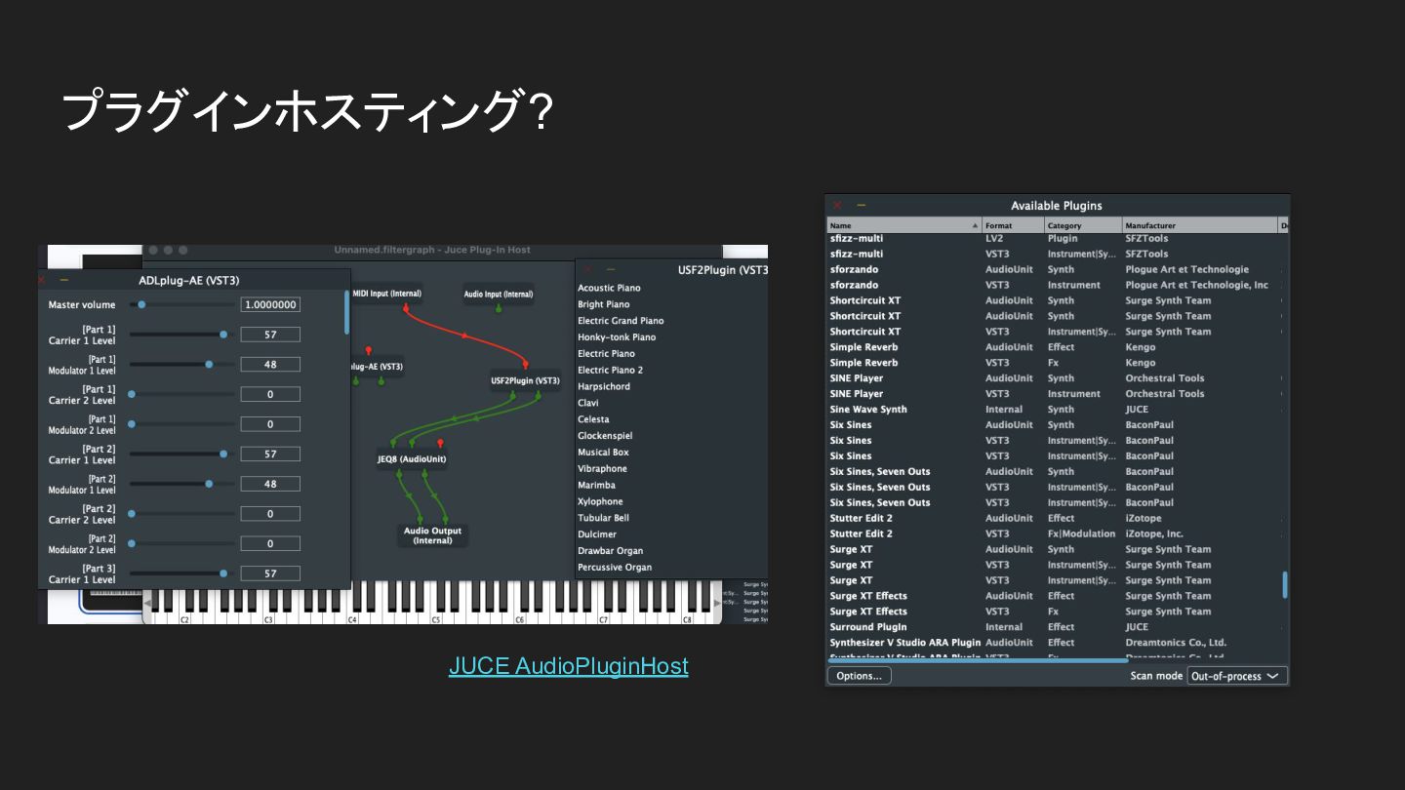The image size is (1405, 790).
Task: Select the Surround PlugIn Internal row
Action: 1053,627
